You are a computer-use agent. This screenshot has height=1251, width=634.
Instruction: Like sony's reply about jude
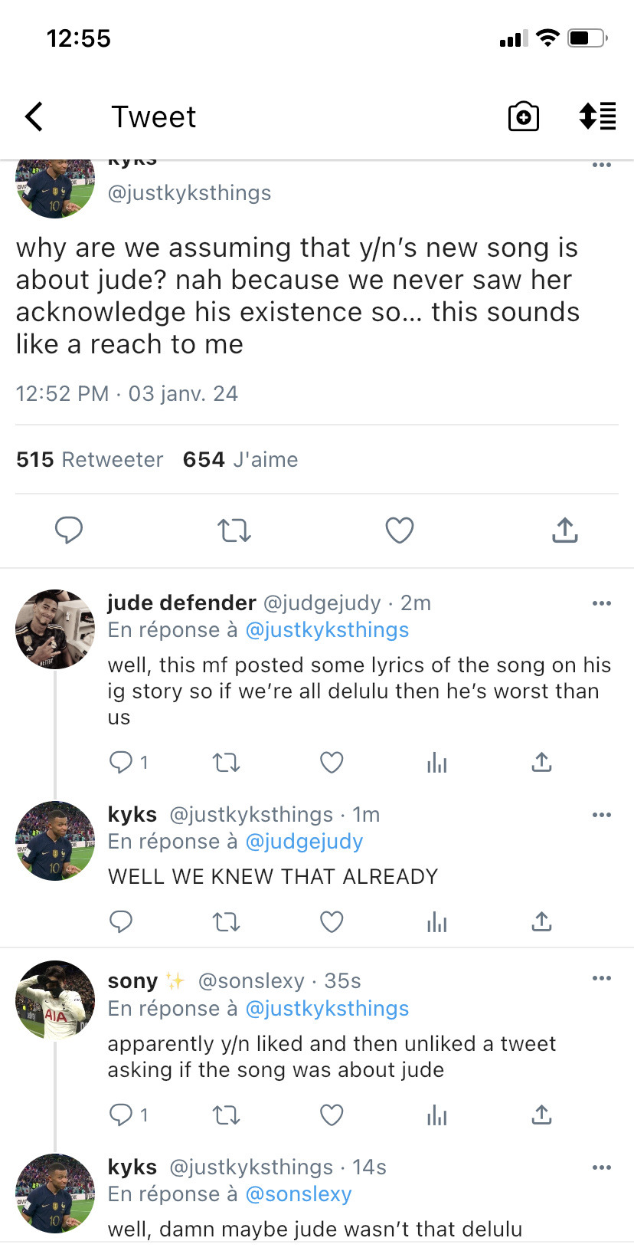click(331, 1115)
